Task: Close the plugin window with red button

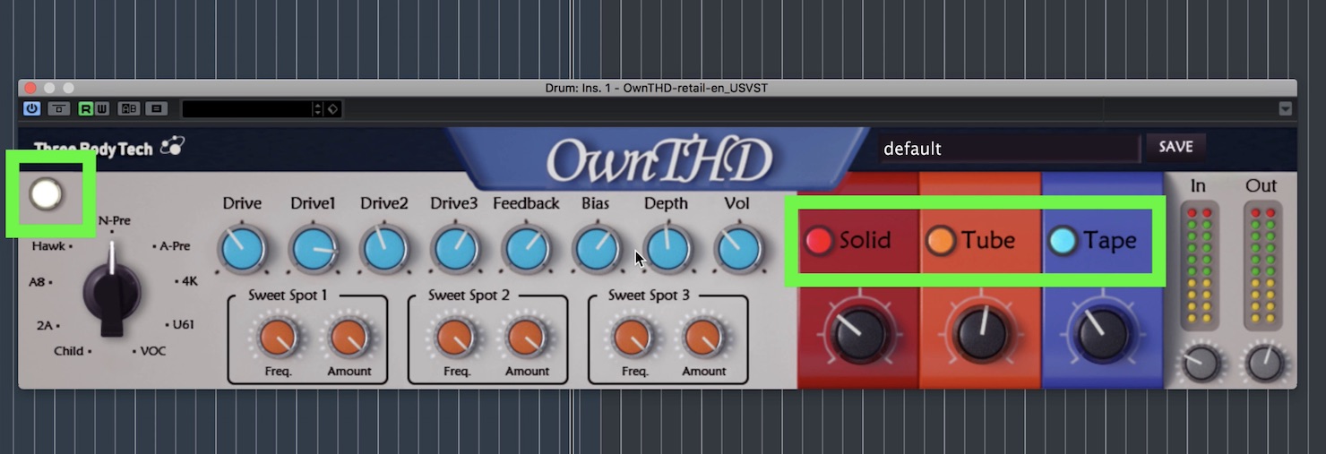Action: pyautogui.click(x=30, y=88)
